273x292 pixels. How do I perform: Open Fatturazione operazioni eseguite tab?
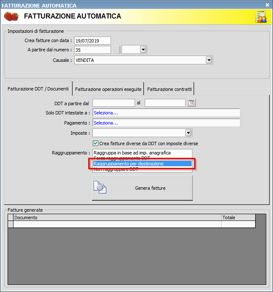pyautogui.click(x=108, y=89)
